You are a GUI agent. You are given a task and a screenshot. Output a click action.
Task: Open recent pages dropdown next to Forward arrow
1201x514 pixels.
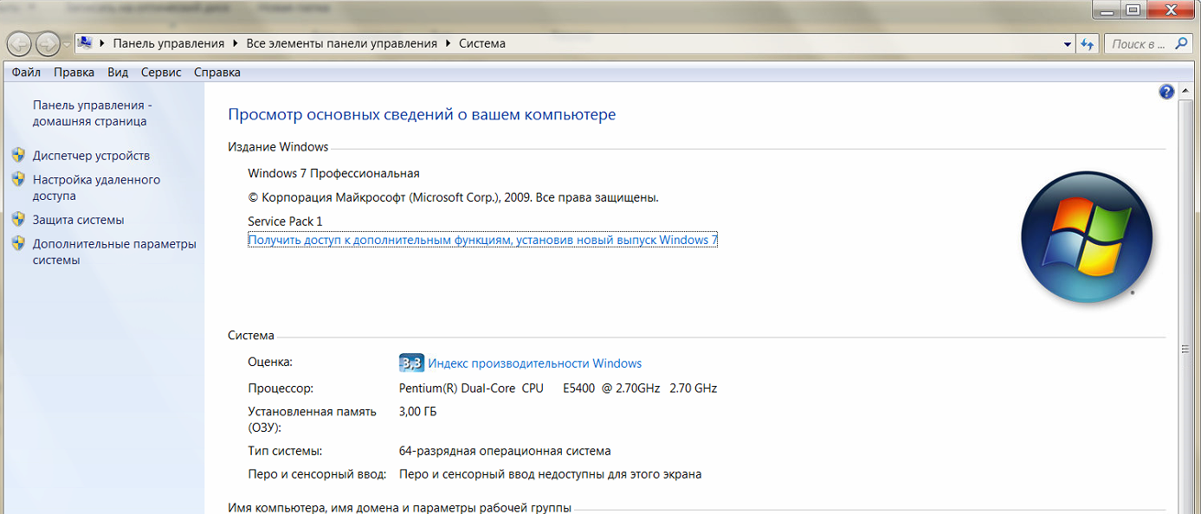(x=67, y=44)
